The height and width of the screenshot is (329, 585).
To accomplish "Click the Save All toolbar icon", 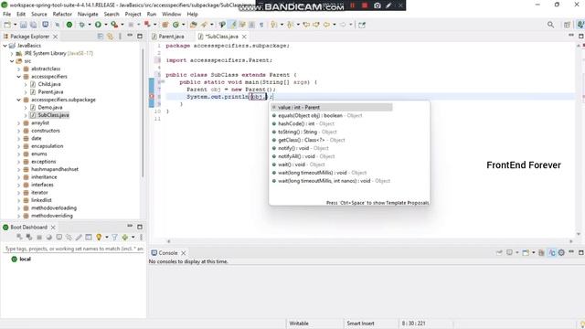I will point(33,25).
